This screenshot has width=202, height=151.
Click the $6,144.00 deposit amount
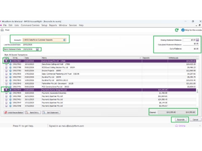[x=163, y=103]
